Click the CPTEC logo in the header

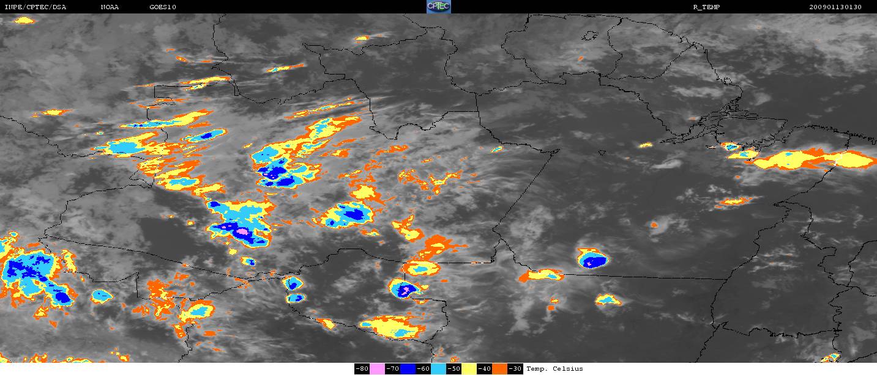(x=438, y=7)
